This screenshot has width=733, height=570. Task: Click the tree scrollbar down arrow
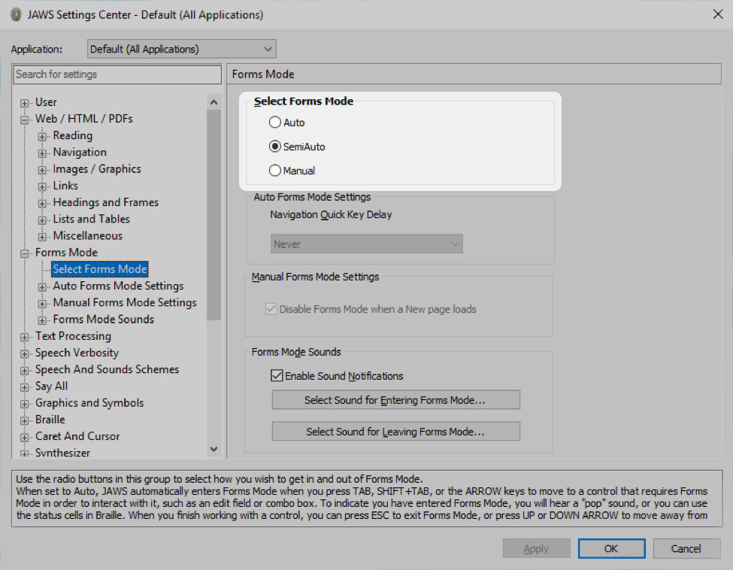pyautogui.click(x=214, y=449)
